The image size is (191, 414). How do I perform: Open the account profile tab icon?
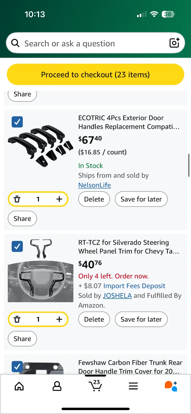coord(57,386)
